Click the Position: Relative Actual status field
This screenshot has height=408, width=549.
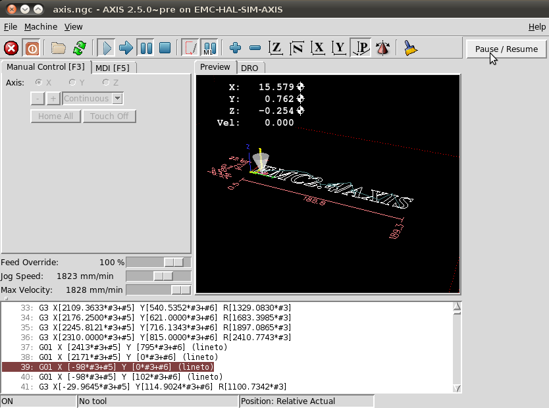tap(307, 401)
